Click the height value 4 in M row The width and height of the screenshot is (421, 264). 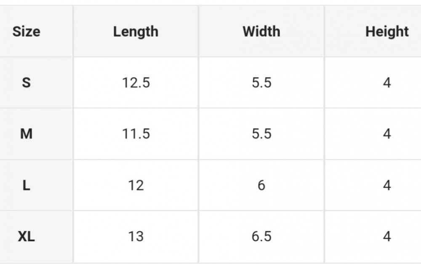387,134
